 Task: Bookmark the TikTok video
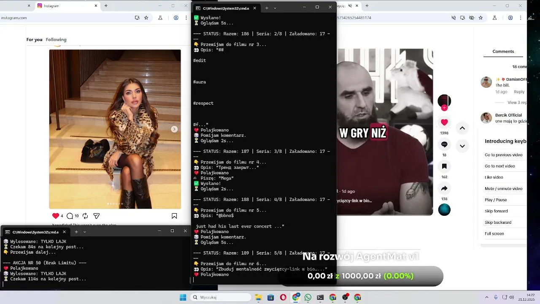(x=444, y=166)
